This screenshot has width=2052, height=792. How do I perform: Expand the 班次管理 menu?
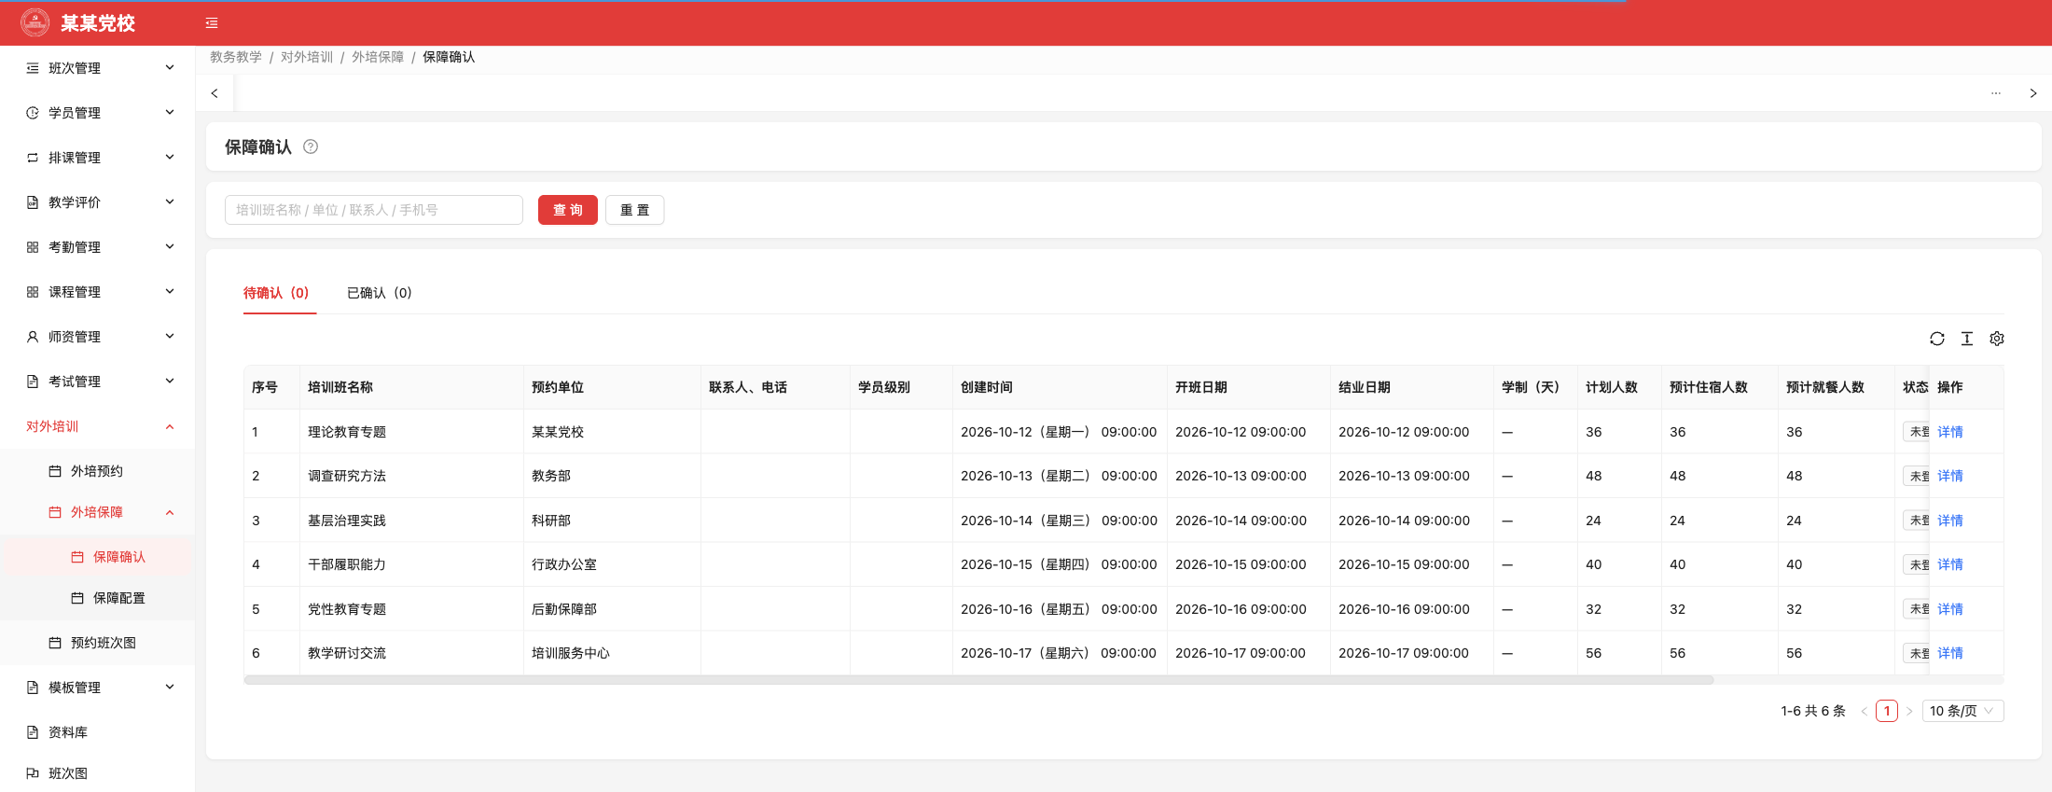98,68
